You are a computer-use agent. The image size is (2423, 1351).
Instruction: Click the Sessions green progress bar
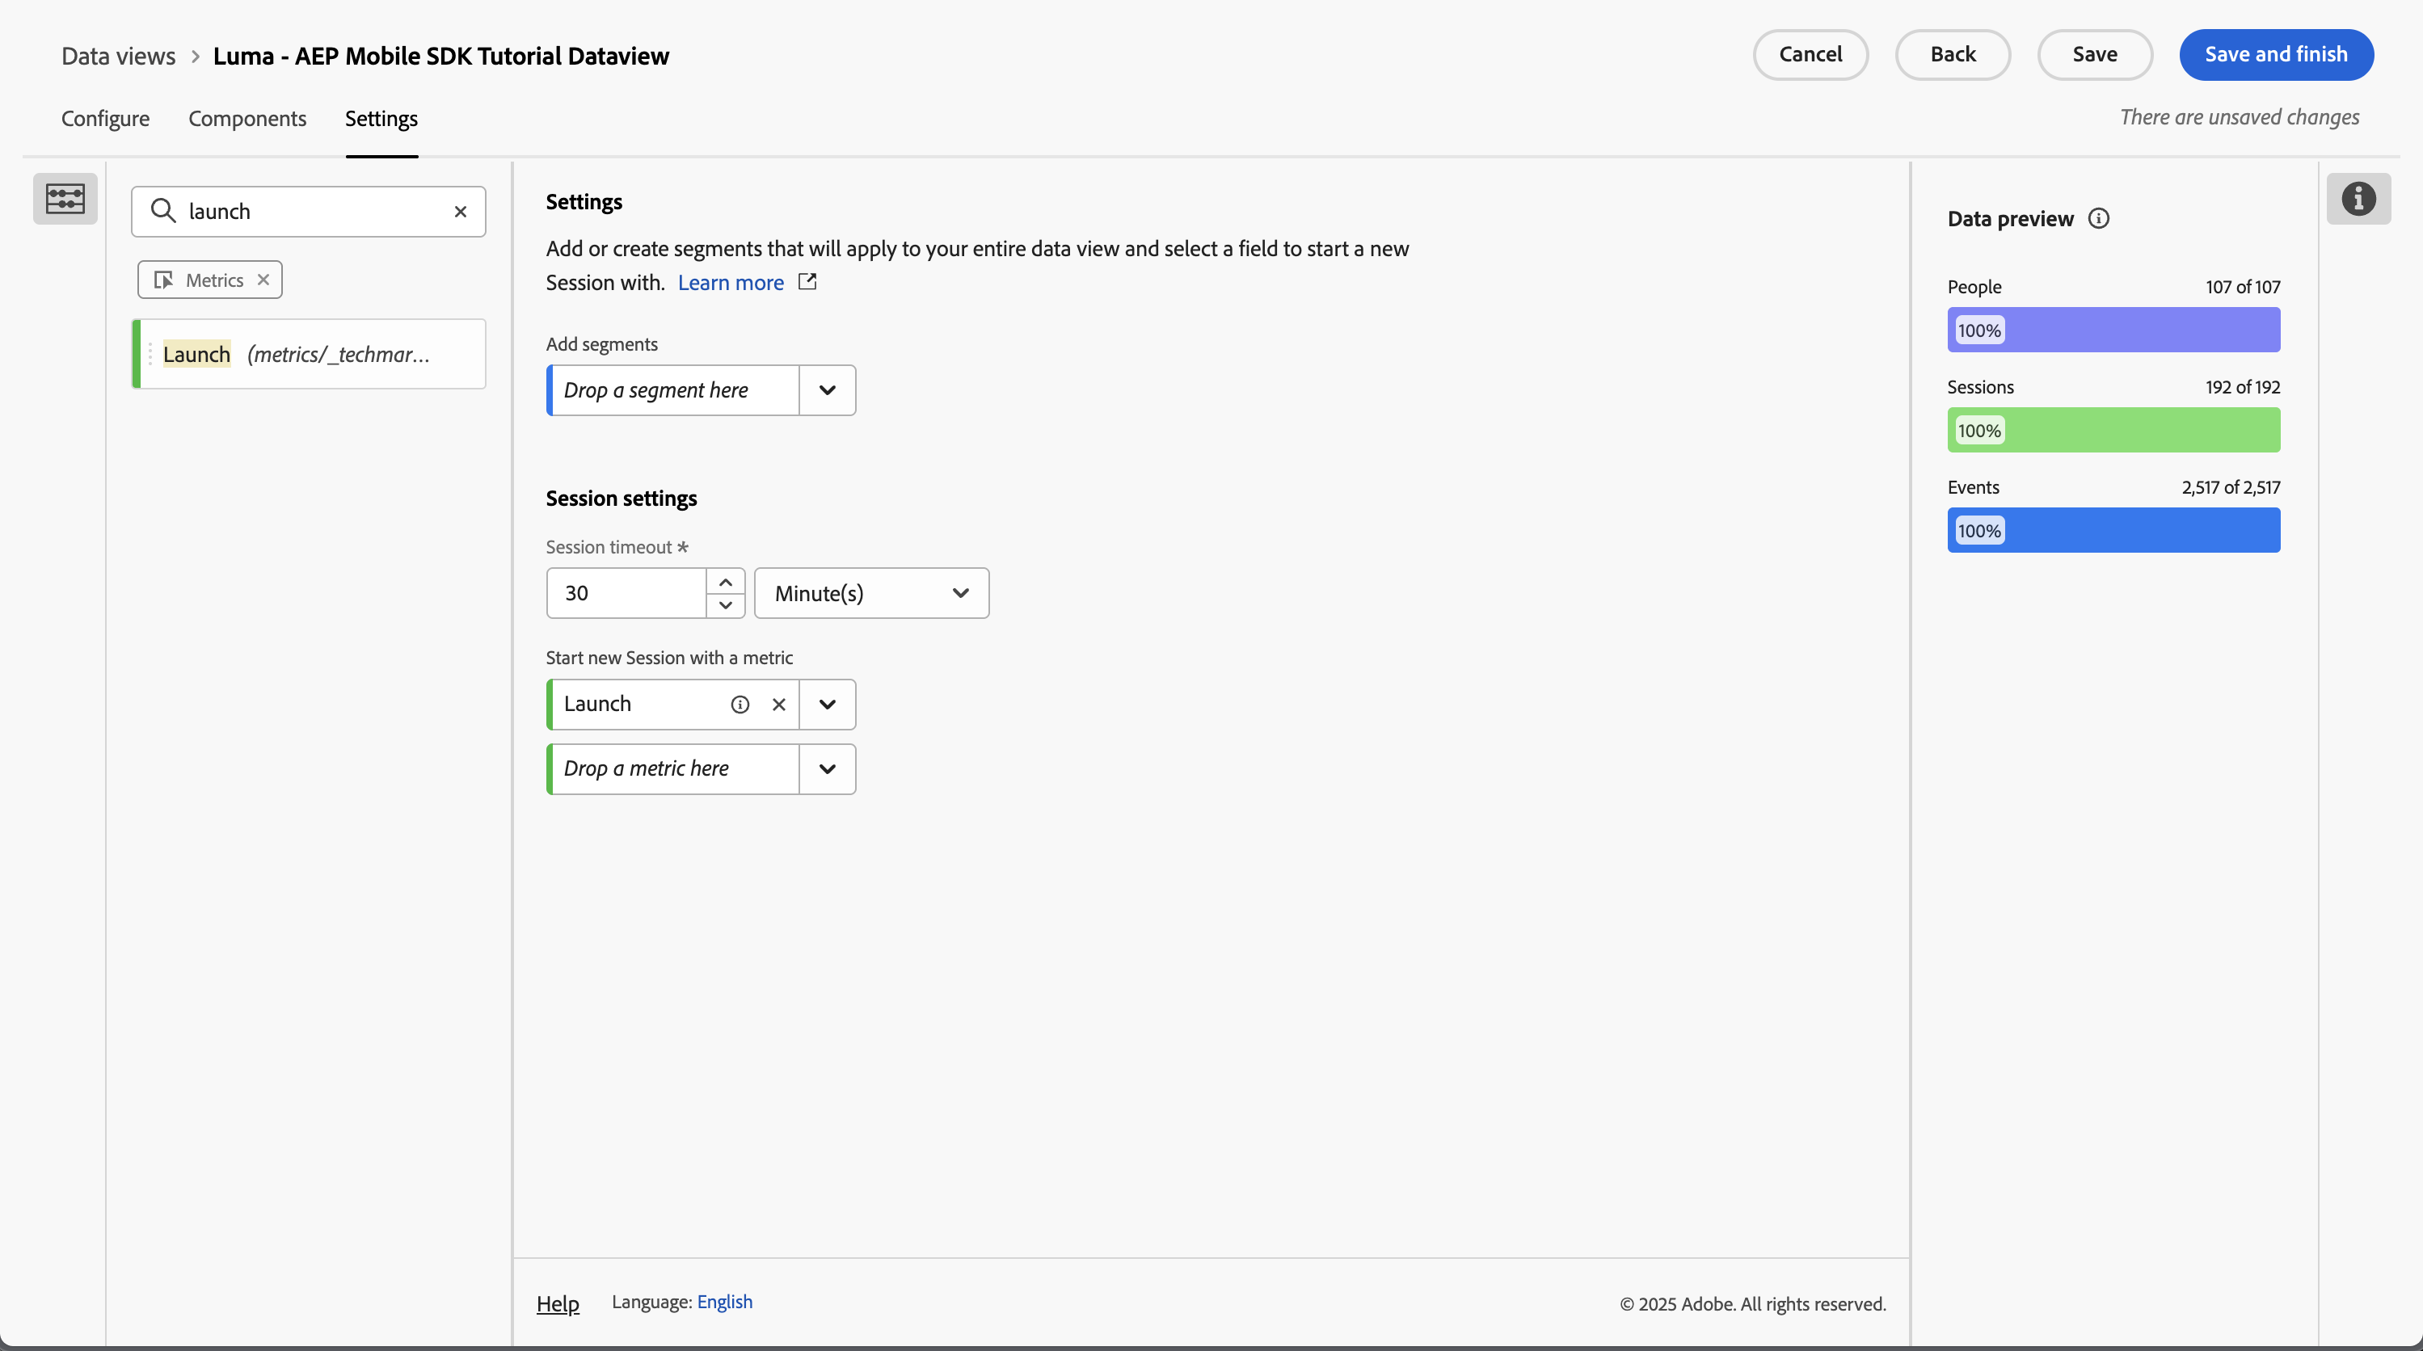click(x=2113, y=431)
